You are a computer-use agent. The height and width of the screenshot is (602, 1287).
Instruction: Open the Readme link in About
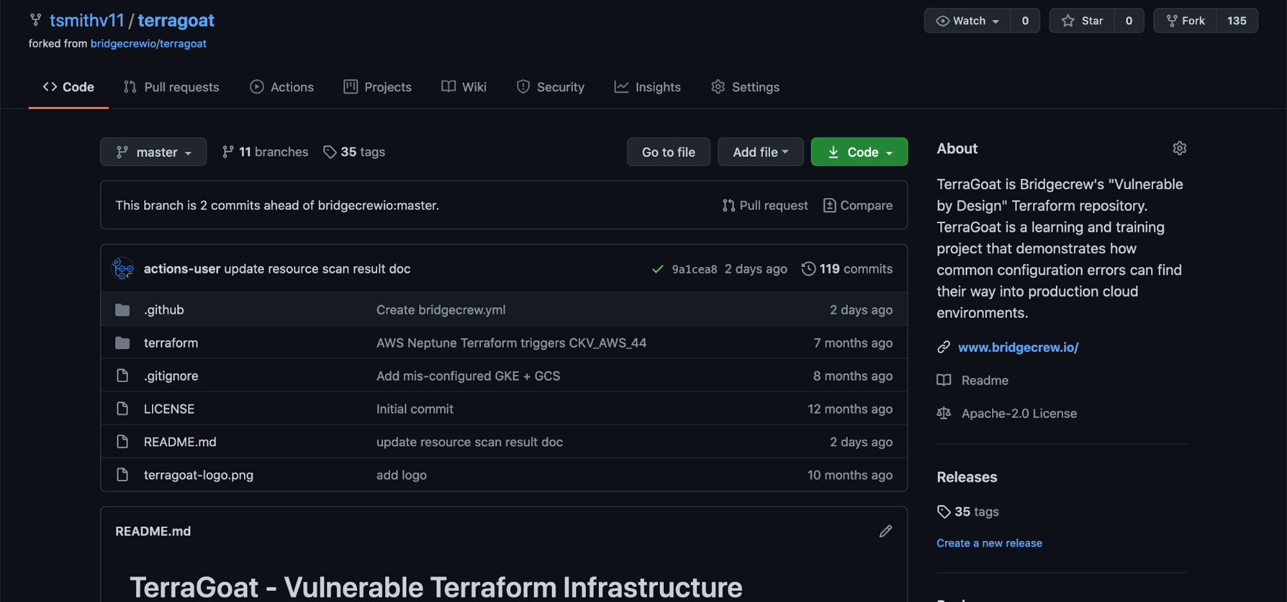tap(985, 380)
